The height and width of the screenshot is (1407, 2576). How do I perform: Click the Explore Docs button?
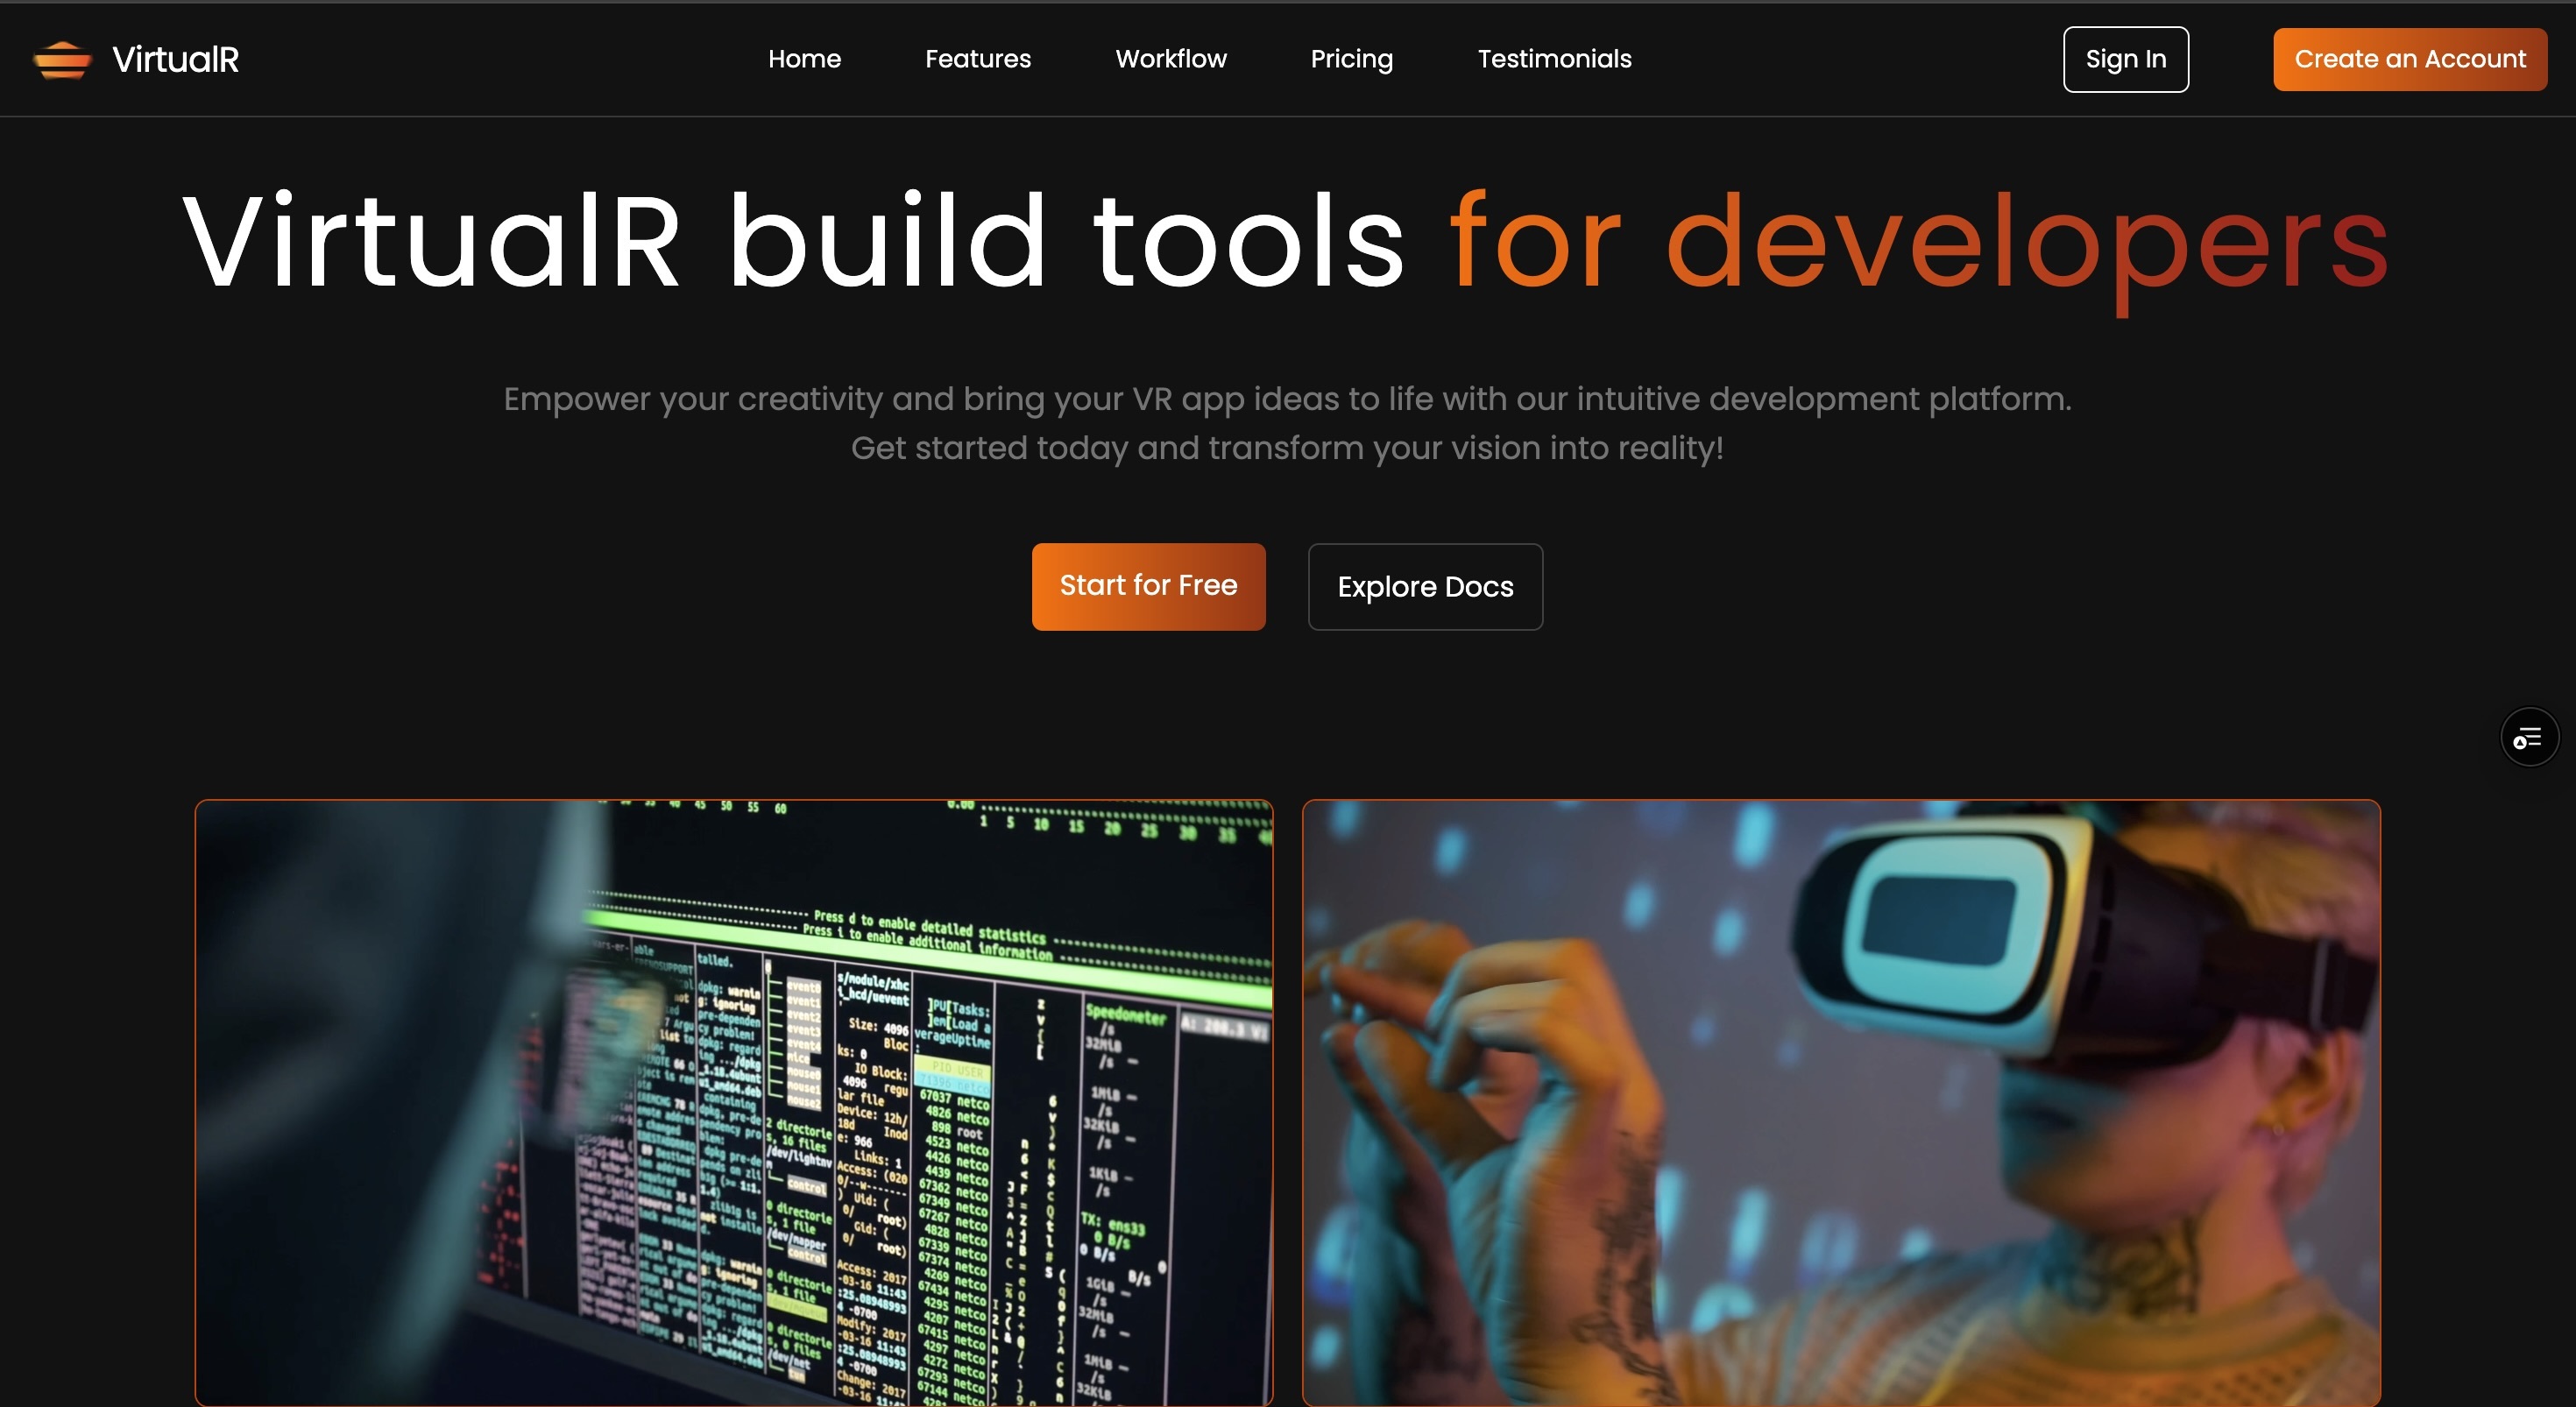(x=1425, y=587)
